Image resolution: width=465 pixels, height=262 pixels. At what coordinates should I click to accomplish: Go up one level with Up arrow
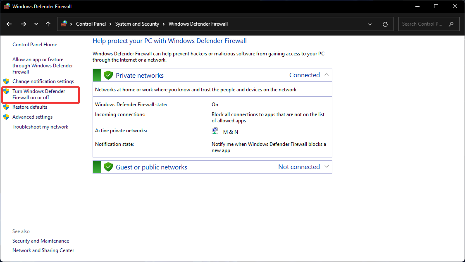48,24
